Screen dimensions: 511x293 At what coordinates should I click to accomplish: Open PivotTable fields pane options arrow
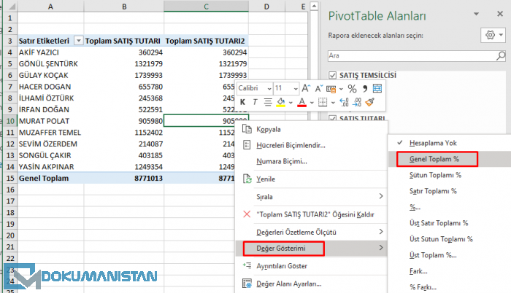[x=476, y=14]
